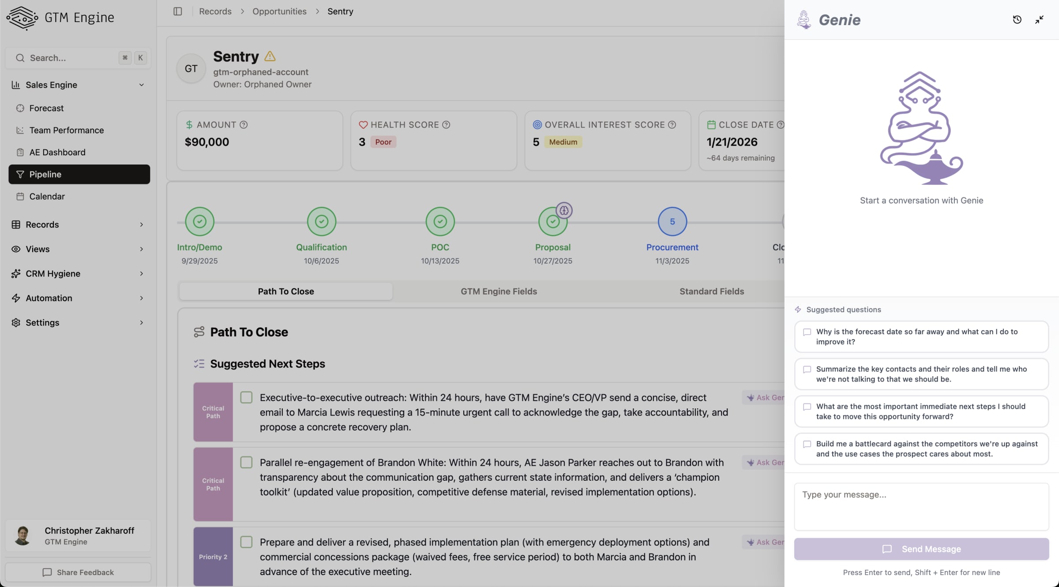Check the Executive-to-executive outreach step

click(x=246, y=397)
